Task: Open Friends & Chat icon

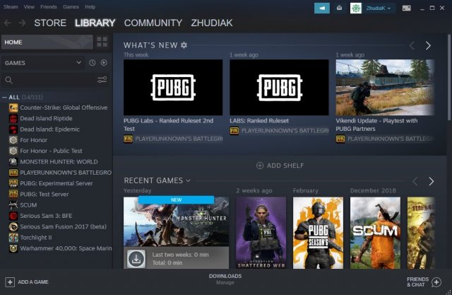Action: 436,282
